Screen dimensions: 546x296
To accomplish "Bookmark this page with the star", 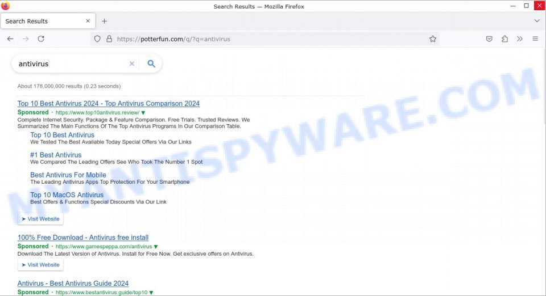I will 432,39.
